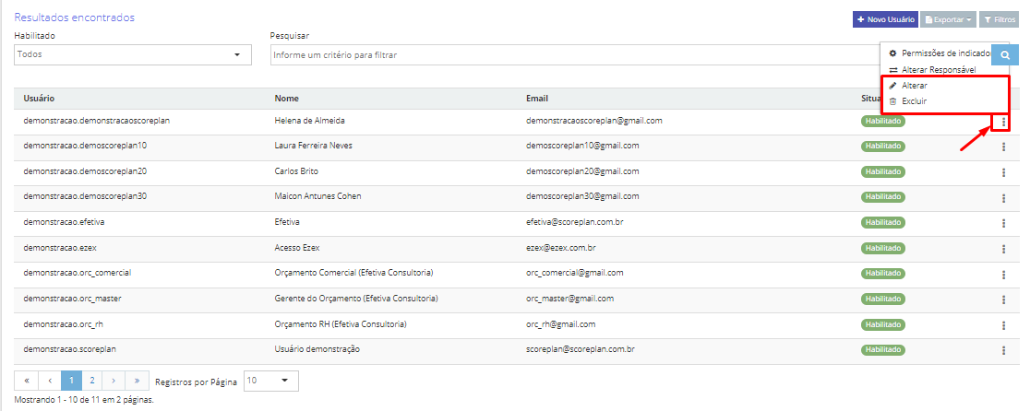Open three-dot menu for Maicon Antunes Cohen
The width and height of the screenshot is (1030, 411).
1002,197
